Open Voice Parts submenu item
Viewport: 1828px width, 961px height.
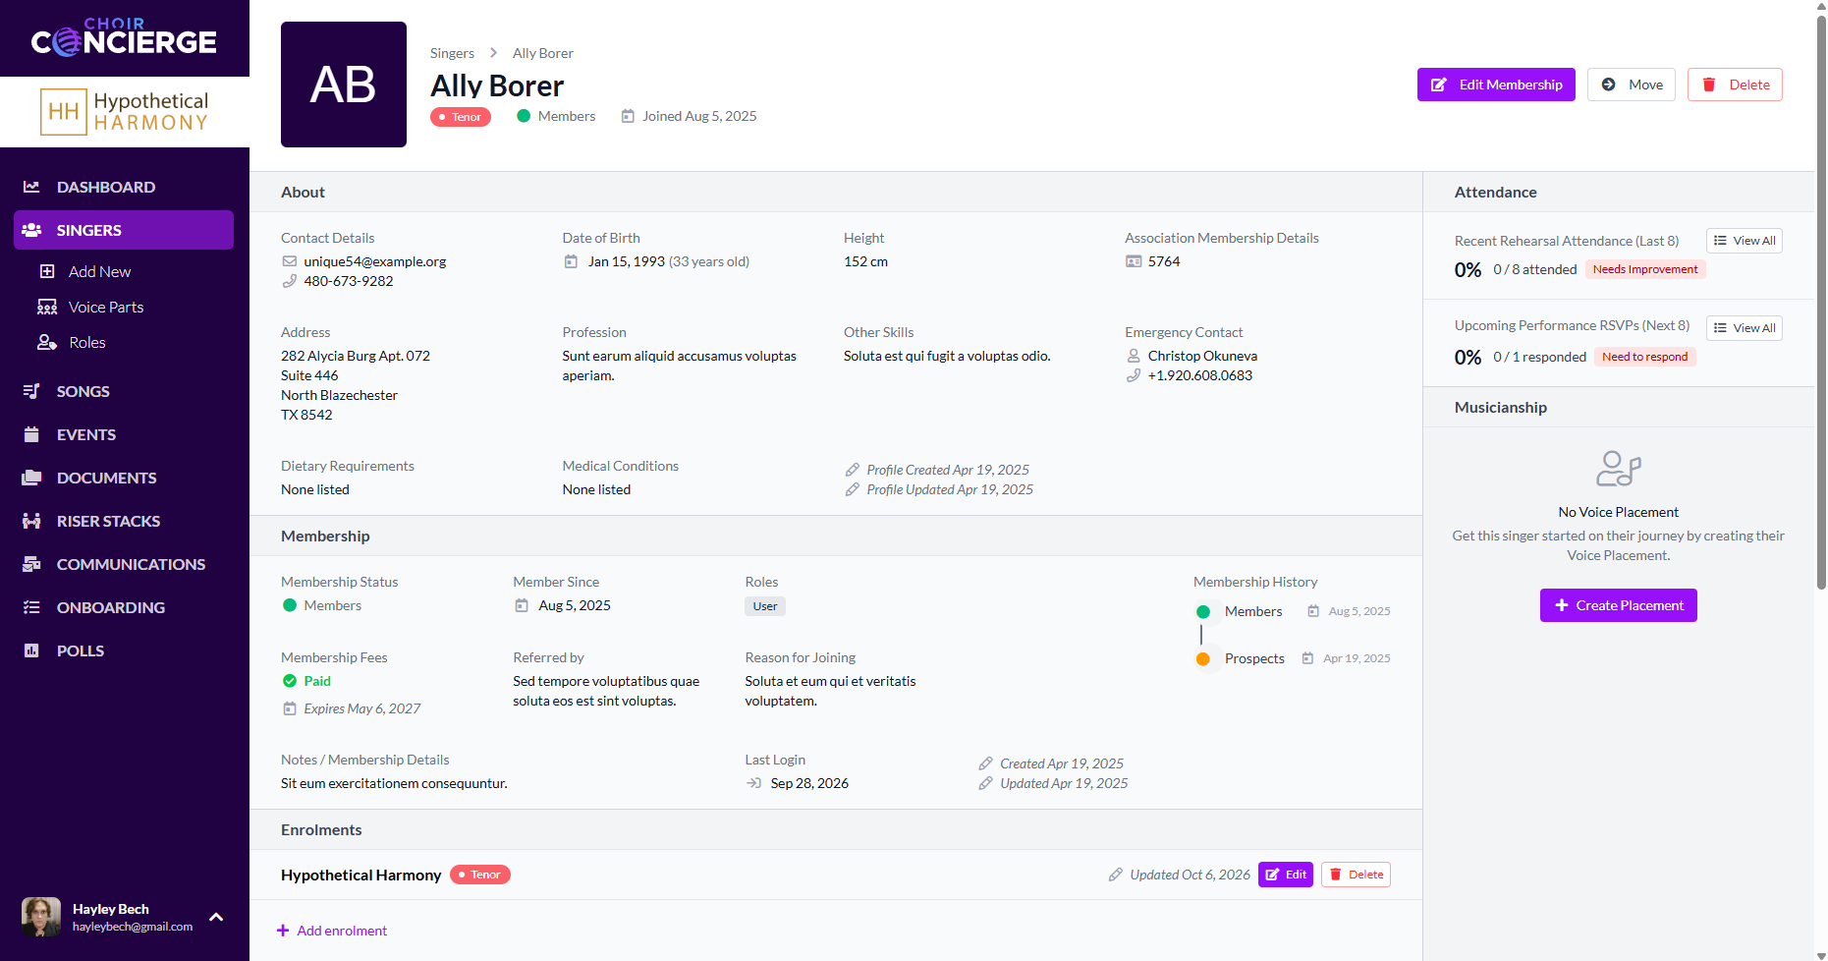click(106, 307)
